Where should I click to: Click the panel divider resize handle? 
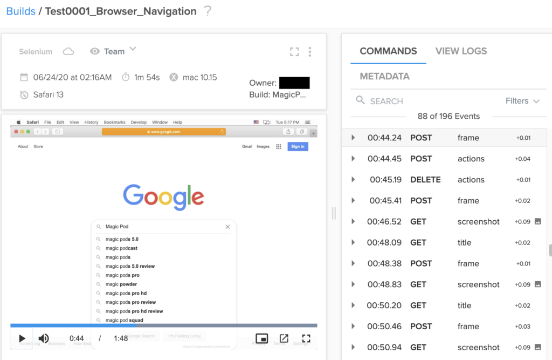(334, 213)
